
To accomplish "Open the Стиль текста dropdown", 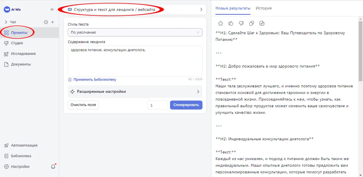I will 135,32.
